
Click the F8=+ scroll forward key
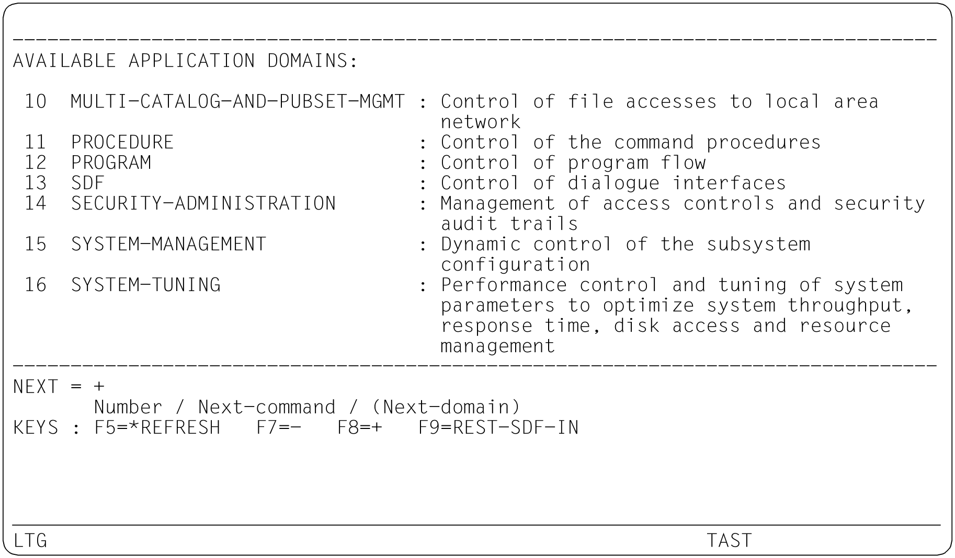pos(360,427)
